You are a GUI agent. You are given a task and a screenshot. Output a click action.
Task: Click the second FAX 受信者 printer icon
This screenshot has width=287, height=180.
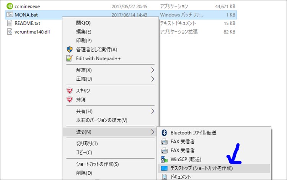164,151
